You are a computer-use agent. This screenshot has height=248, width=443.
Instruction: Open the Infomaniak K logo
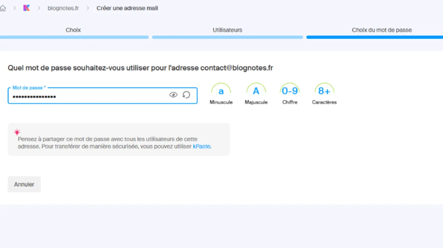click(x=27, y=8)
